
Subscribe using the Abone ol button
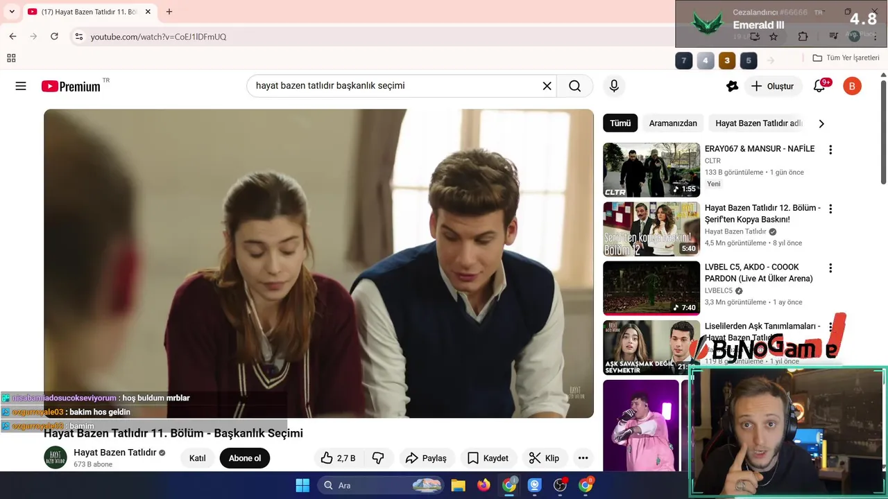[245, 458]
